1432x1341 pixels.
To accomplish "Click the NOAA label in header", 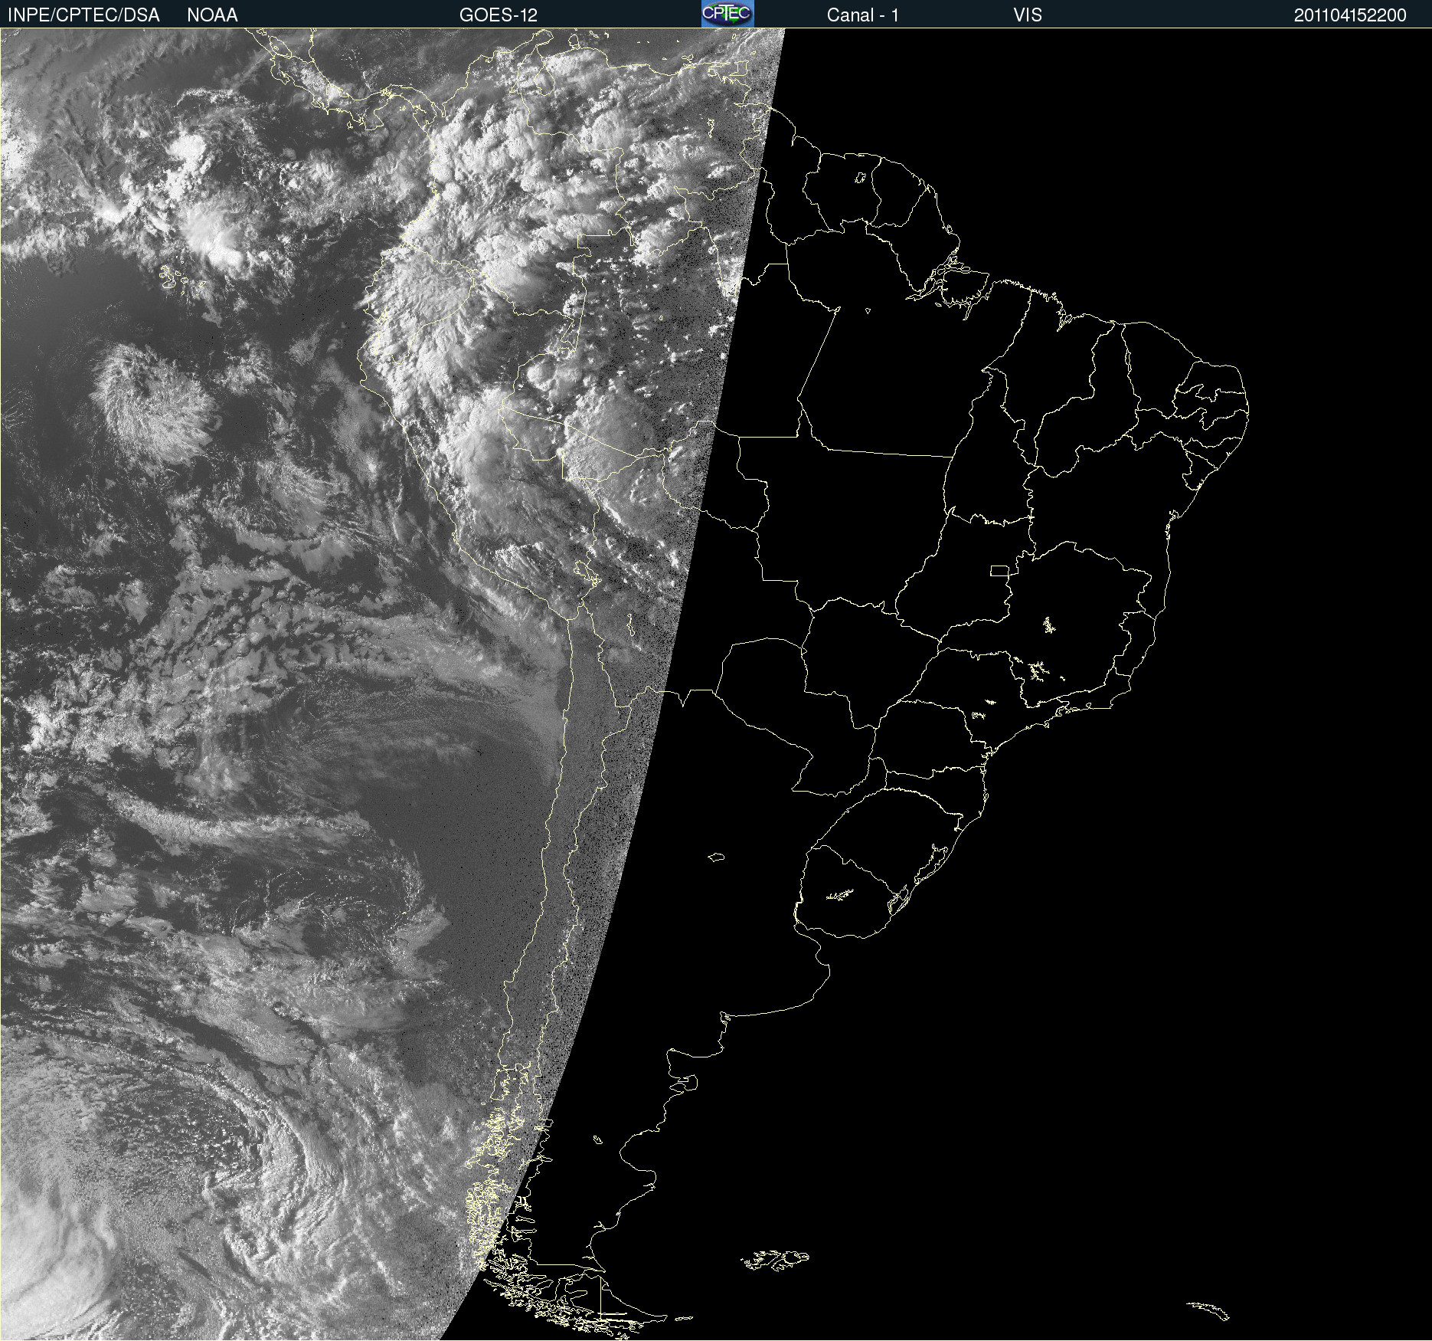I will (x=212, y=15).
